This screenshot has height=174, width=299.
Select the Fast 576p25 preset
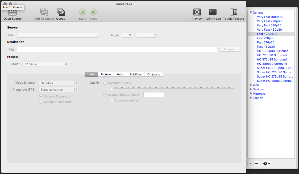tap(266, 42)
